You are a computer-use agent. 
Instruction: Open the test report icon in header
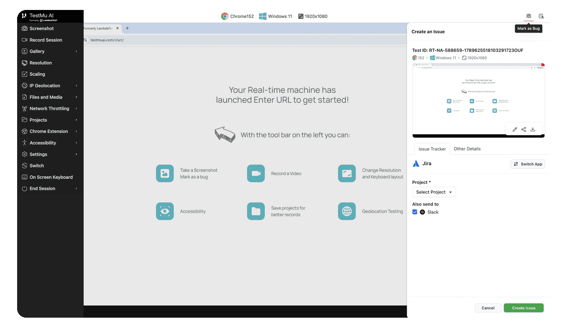[541, 16]
